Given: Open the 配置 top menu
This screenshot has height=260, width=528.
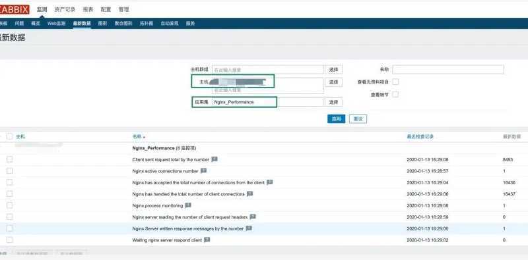Looking at the screenshot, I should point(106,10).
